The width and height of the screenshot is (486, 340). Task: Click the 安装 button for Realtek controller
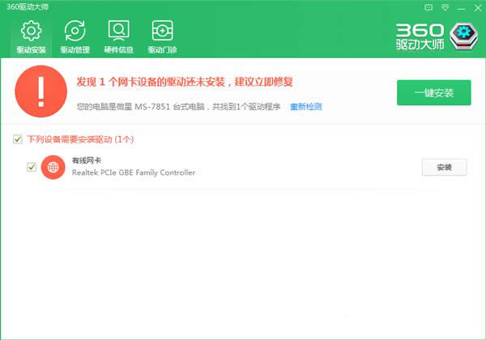(444, 168)
